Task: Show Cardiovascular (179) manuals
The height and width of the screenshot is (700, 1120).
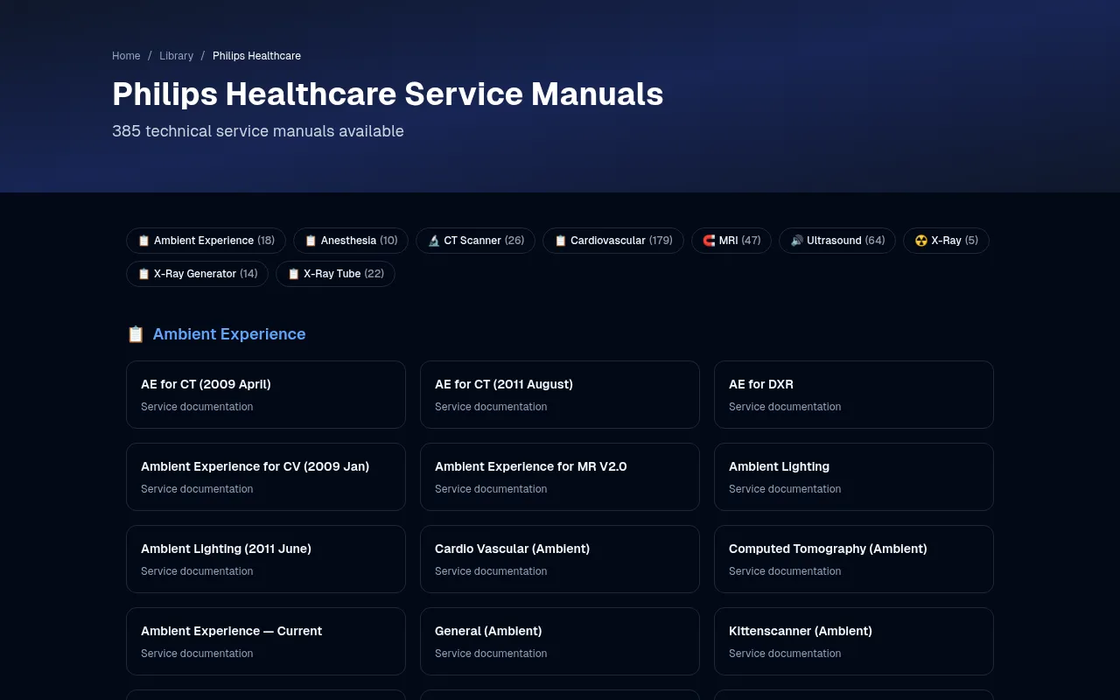Action: point(613,241)
